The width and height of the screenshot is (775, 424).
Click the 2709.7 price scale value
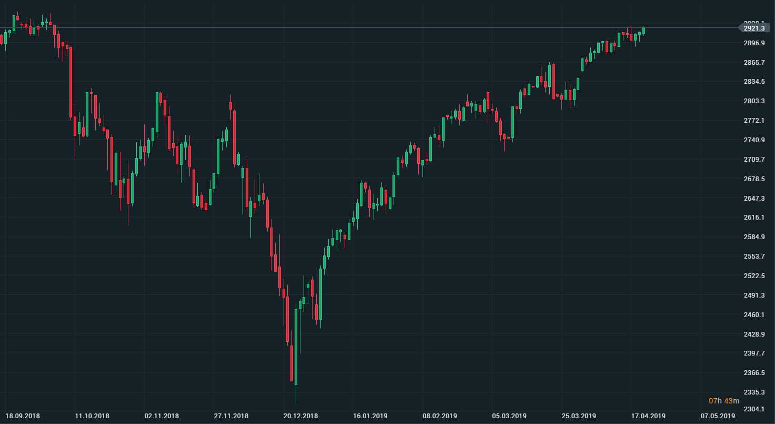(754, 160)
